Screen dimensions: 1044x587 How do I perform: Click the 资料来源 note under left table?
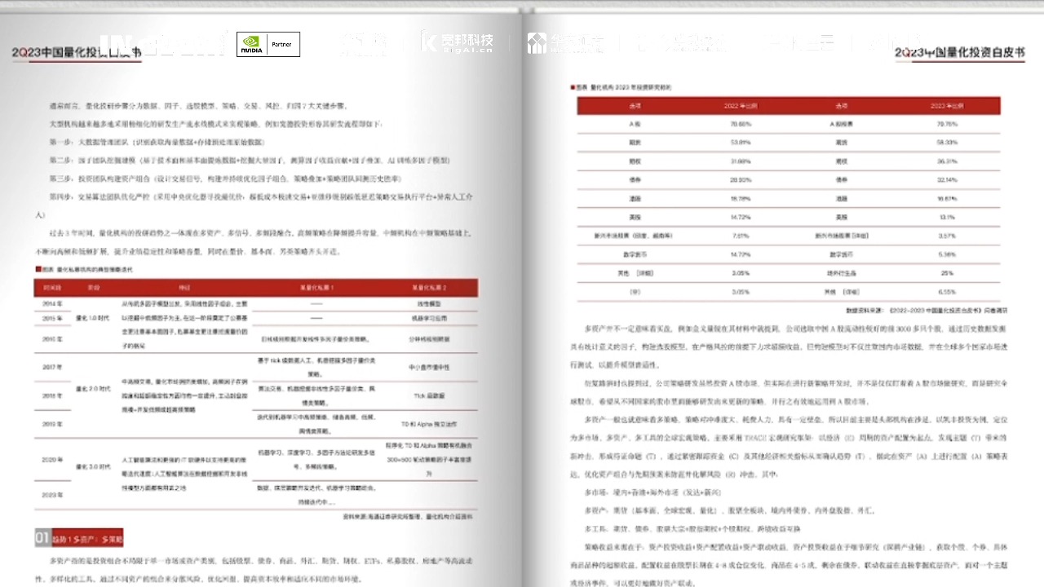(x=408, y=515)
